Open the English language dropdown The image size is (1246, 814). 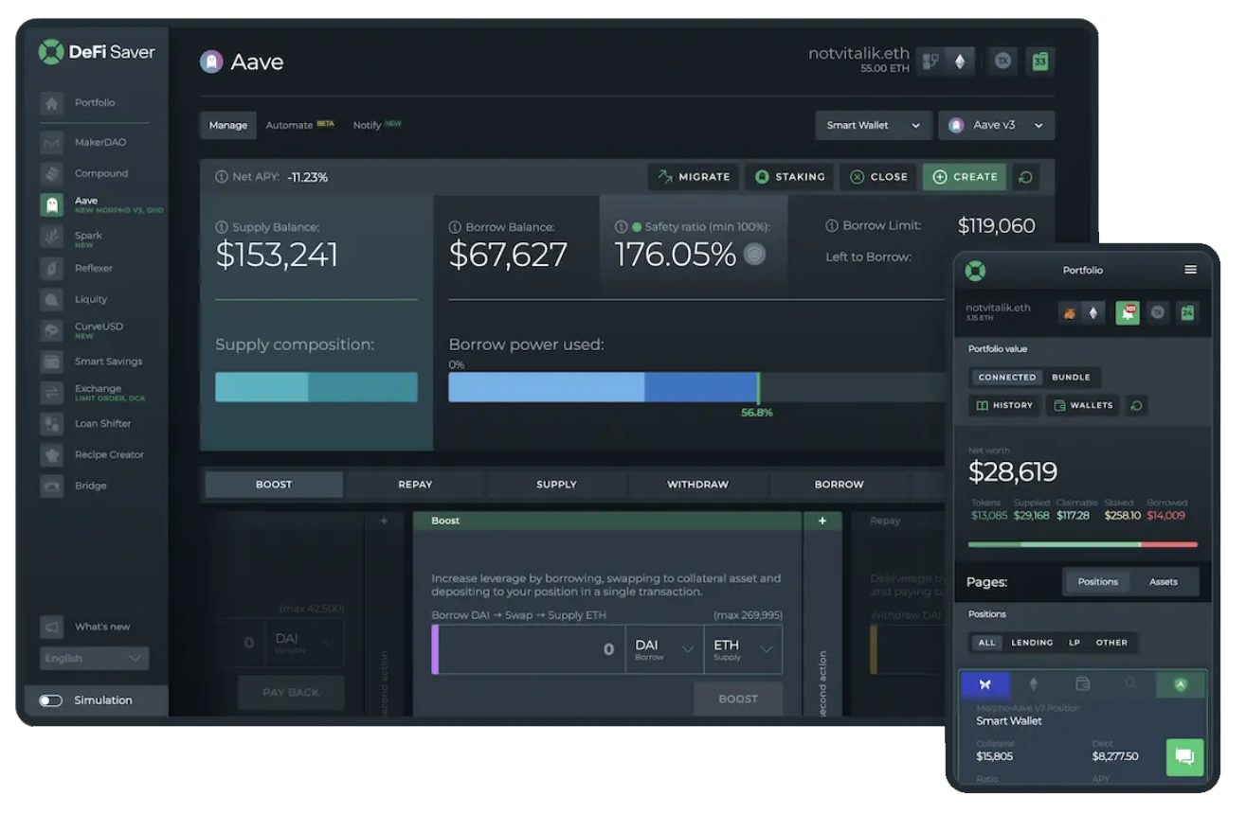pyautogui.click(x=95, y=659)
